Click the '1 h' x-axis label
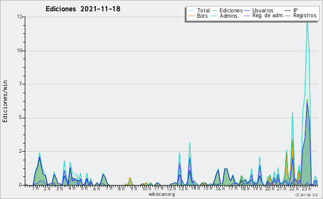The image size is (323, 199). [35, 188]
